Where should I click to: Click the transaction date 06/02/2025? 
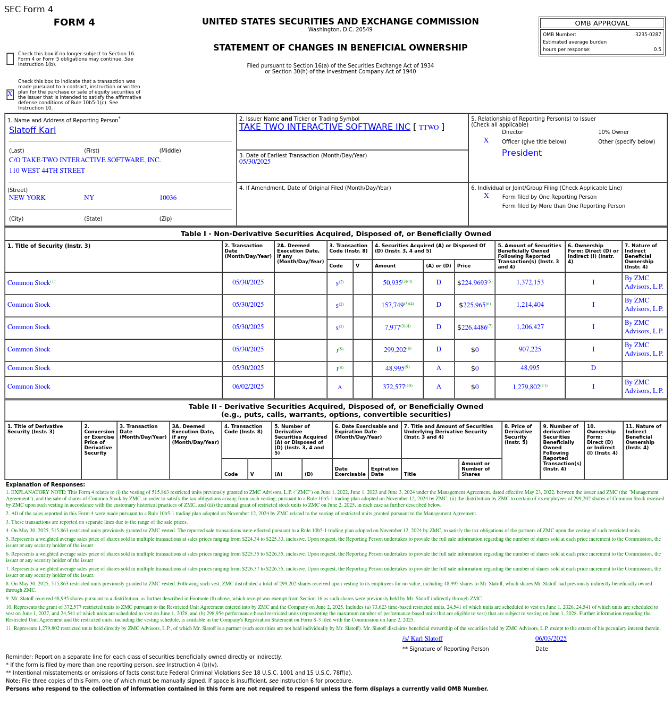[248, 387]
